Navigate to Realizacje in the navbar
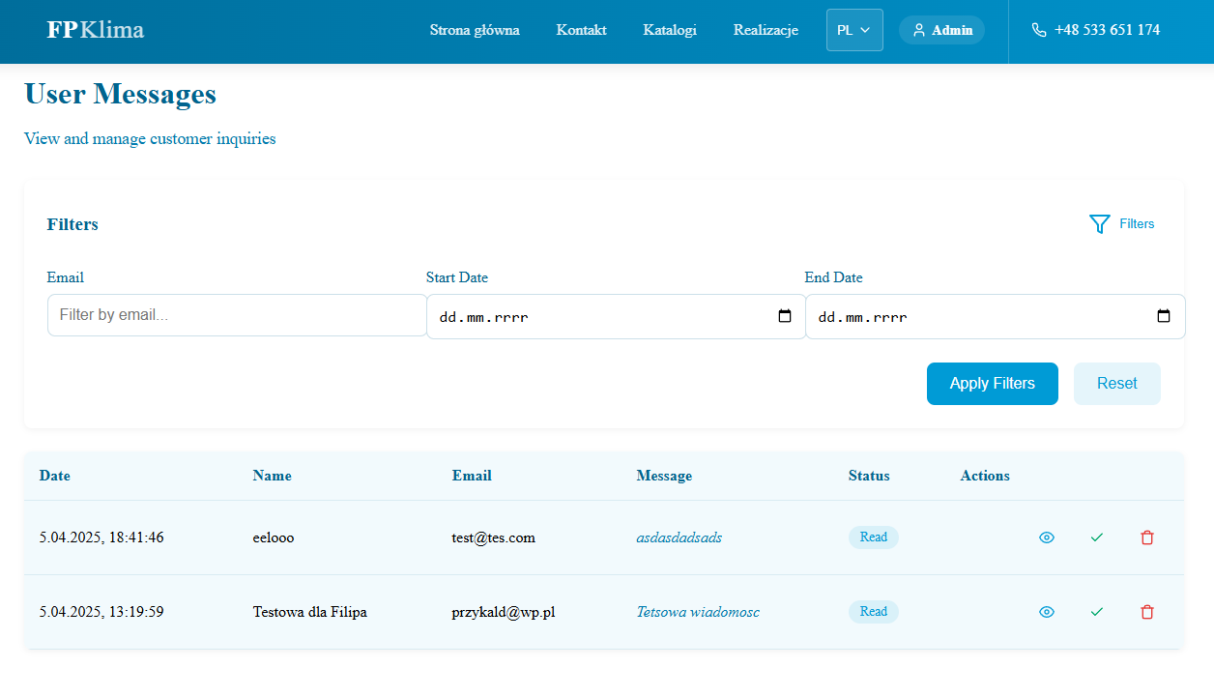The width and height of the screenshot is (1214, 697). coord(766,30)
